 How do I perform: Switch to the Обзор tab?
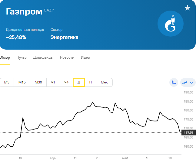click(x=5, y=57)
